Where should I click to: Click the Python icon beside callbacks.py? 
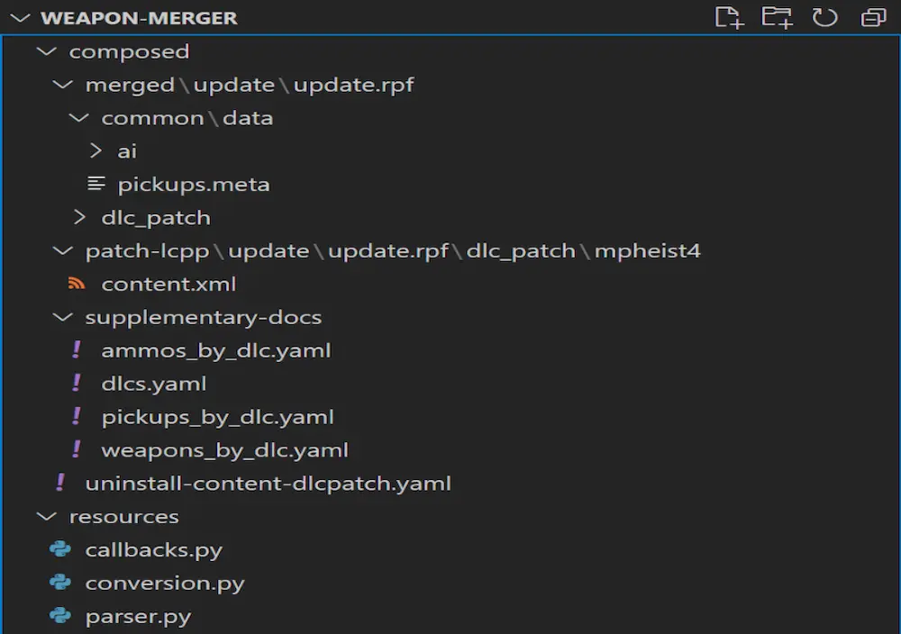pyautogui.click(x=59, y=549)
